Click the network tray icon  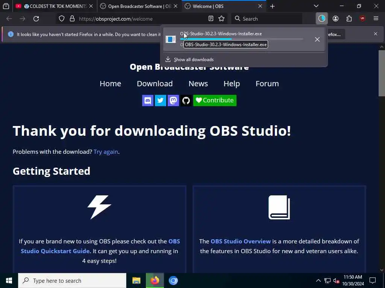[327, 280]
